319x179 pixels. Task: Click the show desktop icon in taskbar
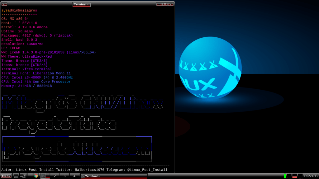(16, 176)
